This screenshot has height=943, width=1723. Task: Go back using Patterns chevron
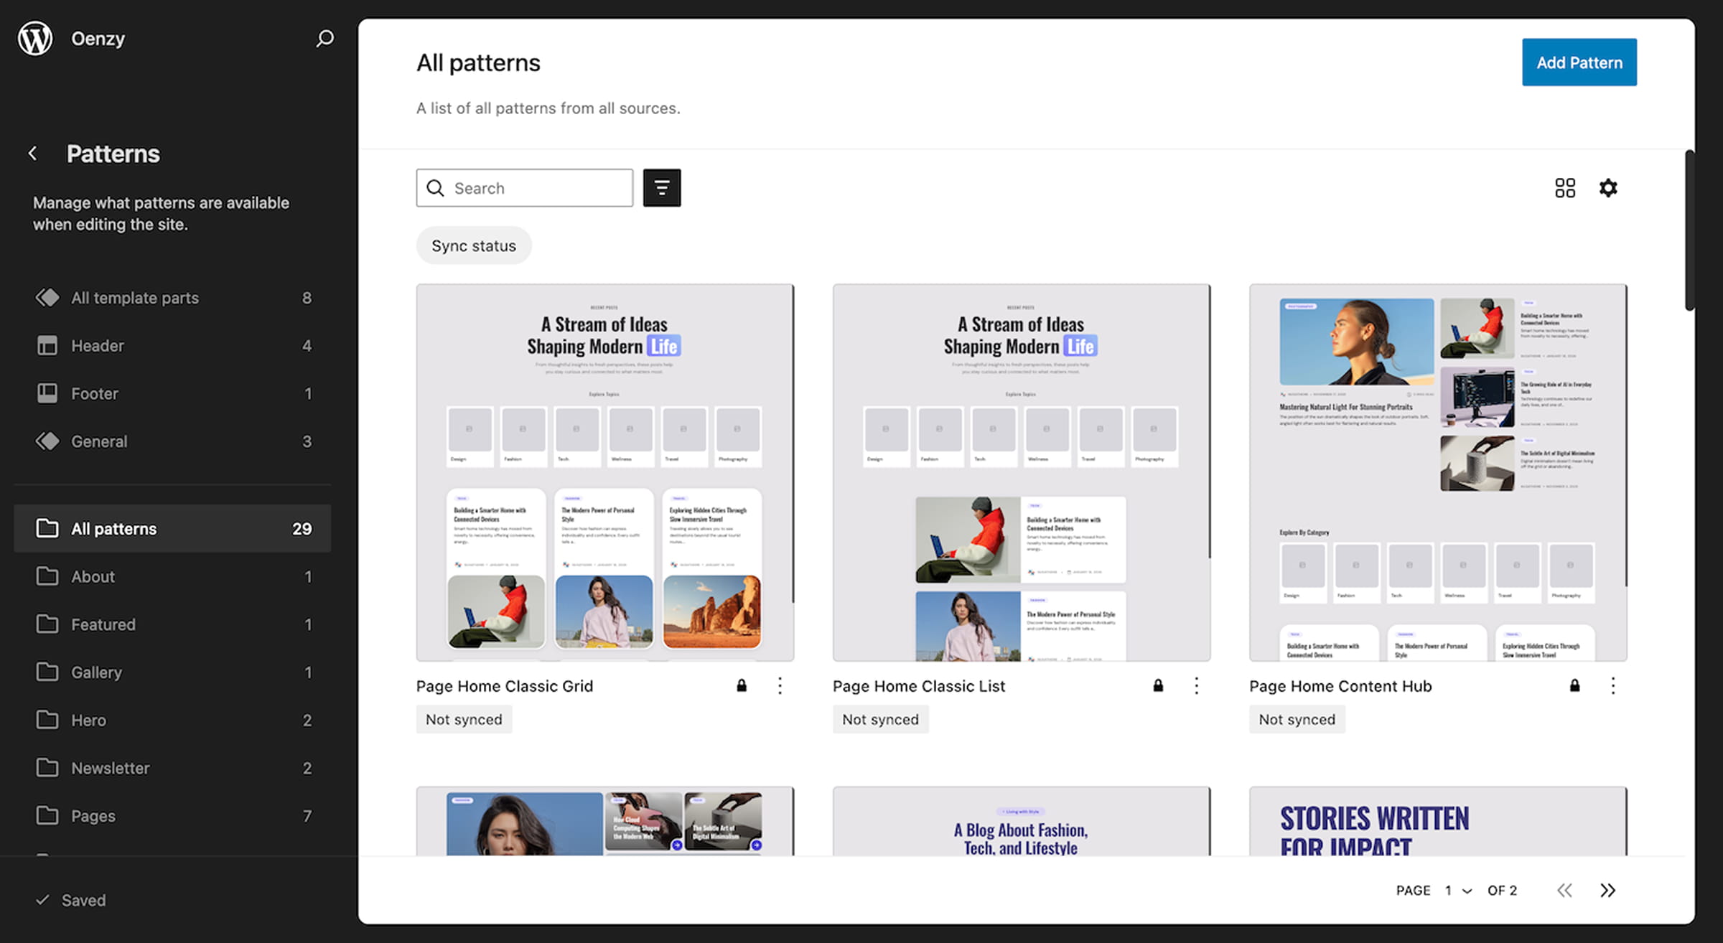(x=33, y=154)
